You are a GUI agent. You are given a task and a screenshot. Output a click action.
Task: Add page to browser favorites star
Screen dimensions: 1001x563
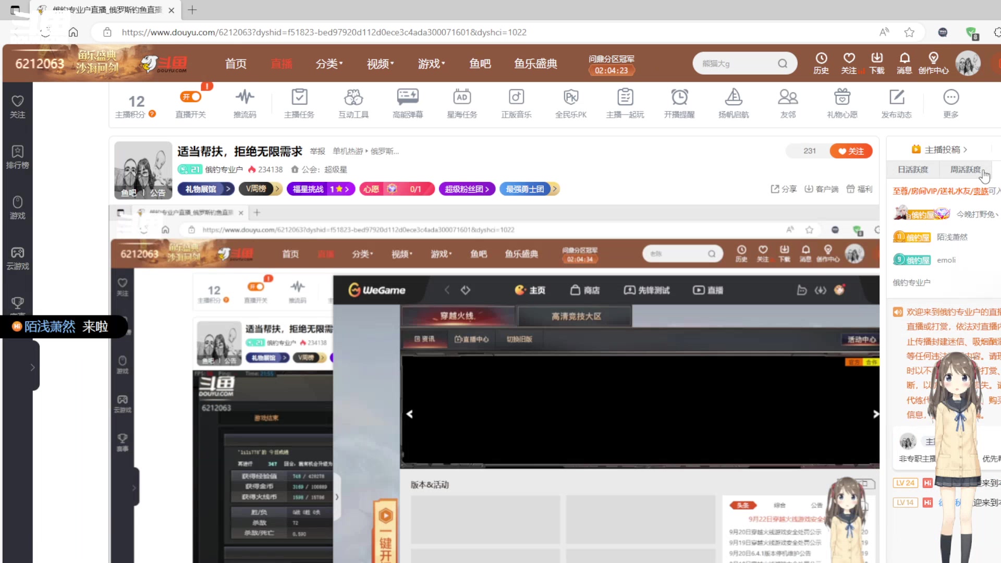909,32
